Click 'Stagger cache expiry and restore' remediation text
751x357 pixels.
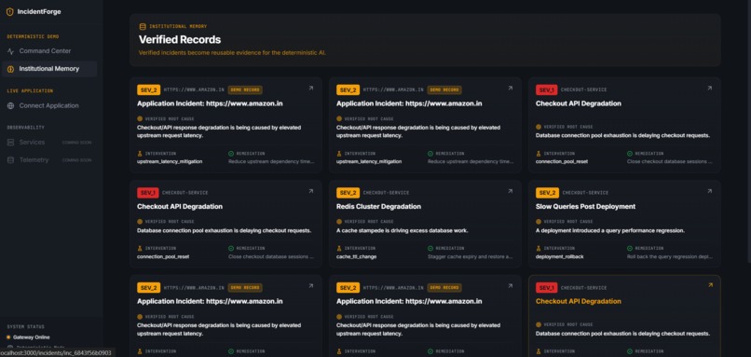tap(471, 257)
